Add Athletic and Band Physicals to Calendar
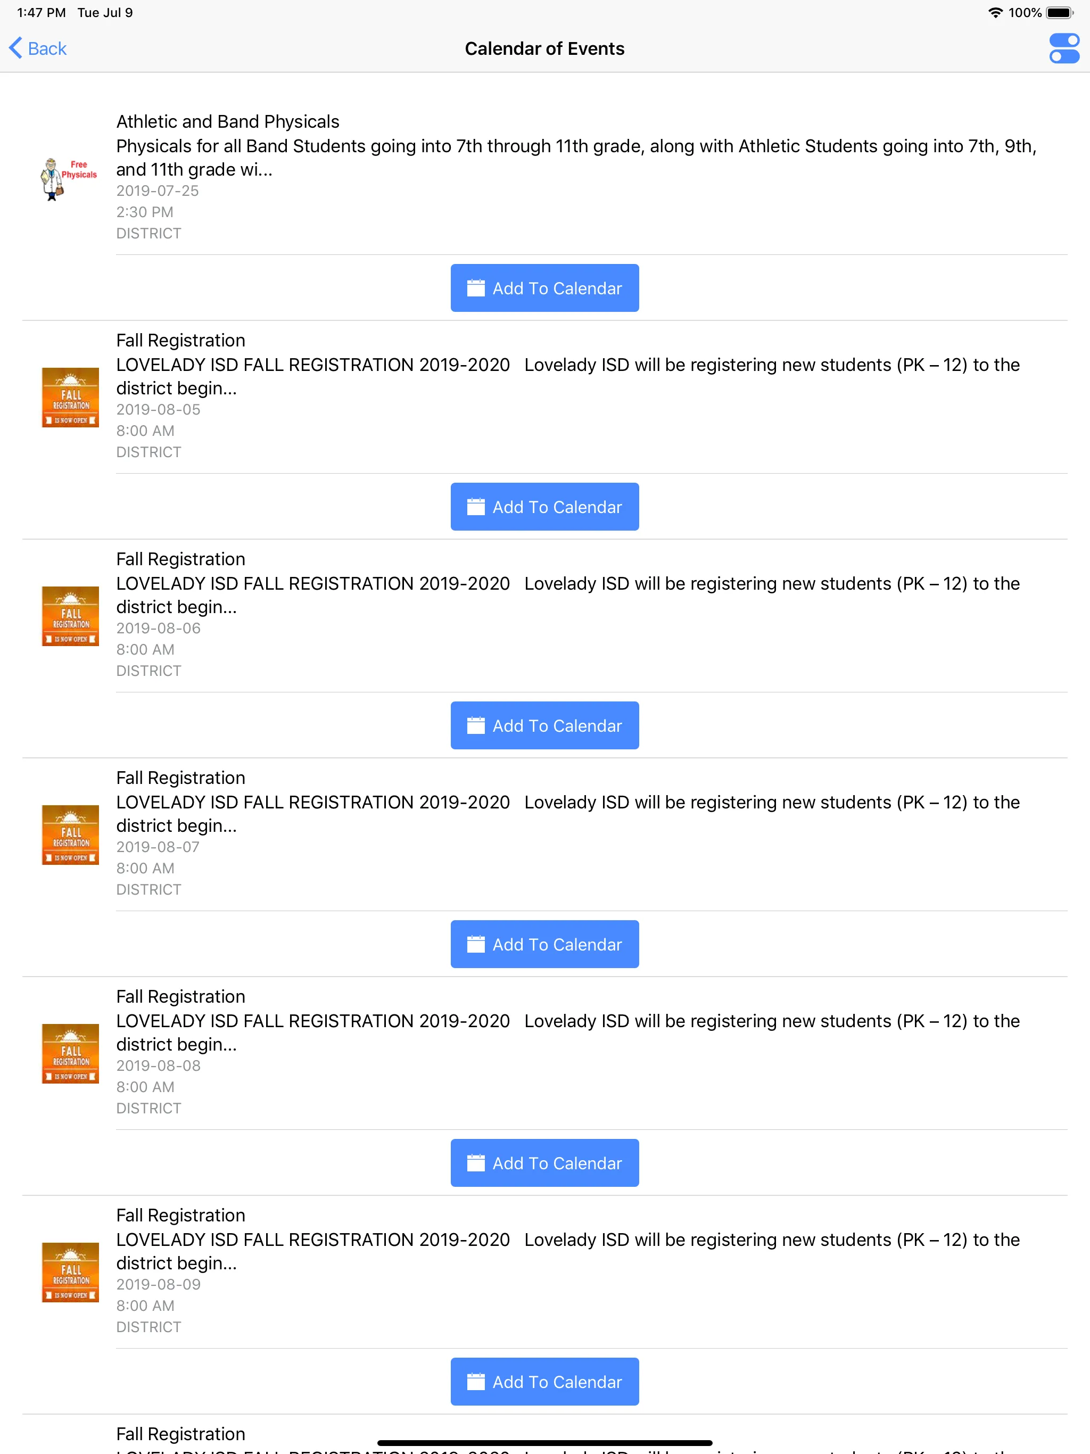Screen dimensions: 1090x1454 tap(545, 287)
